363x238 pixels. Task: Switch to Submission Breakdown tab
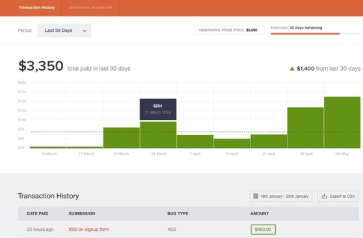(90, 8)
